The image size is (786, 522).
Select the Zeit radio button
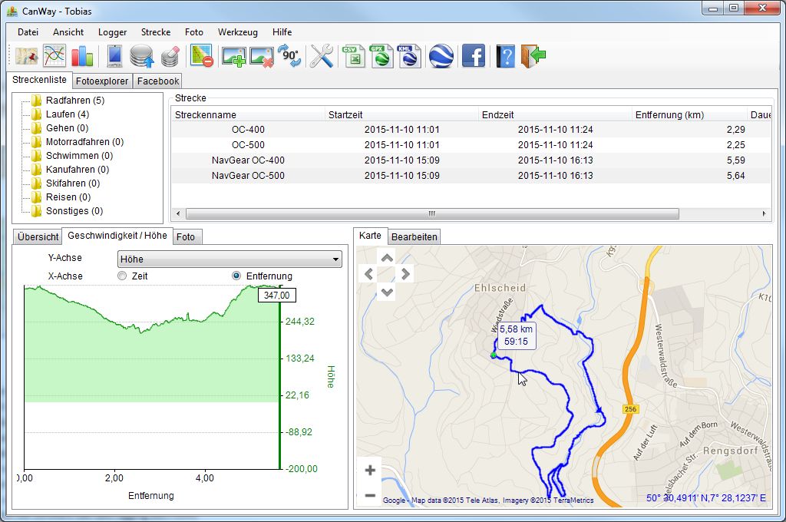click(122, 276)
